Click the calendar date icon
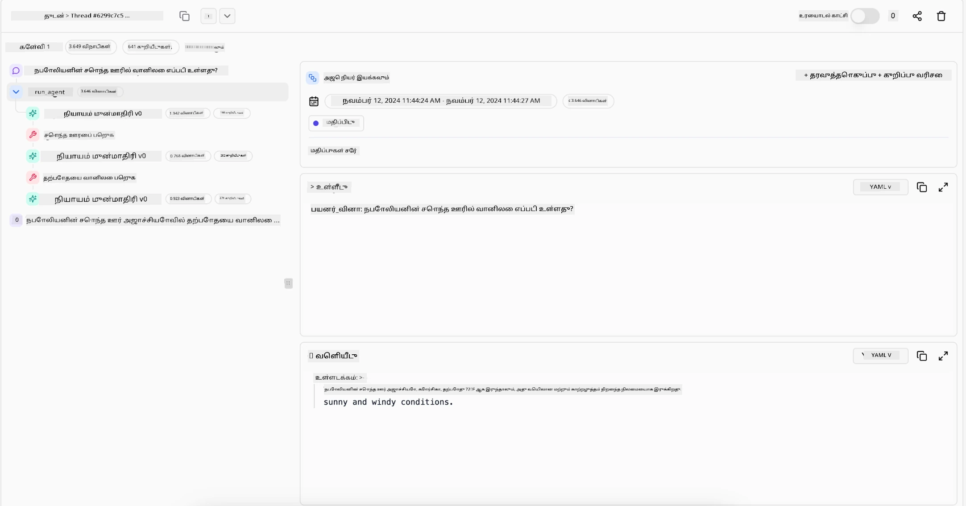 point(314,101)
